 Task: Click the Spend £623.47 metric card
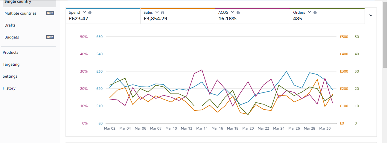click(103, 16)
